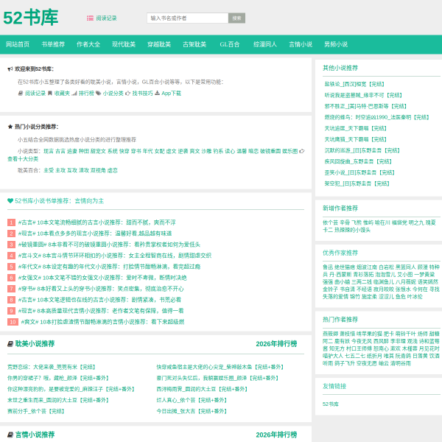Open book list number 5 #年代文# recommendation
Viewport: 442px width, 442px height.
[109, 267]
